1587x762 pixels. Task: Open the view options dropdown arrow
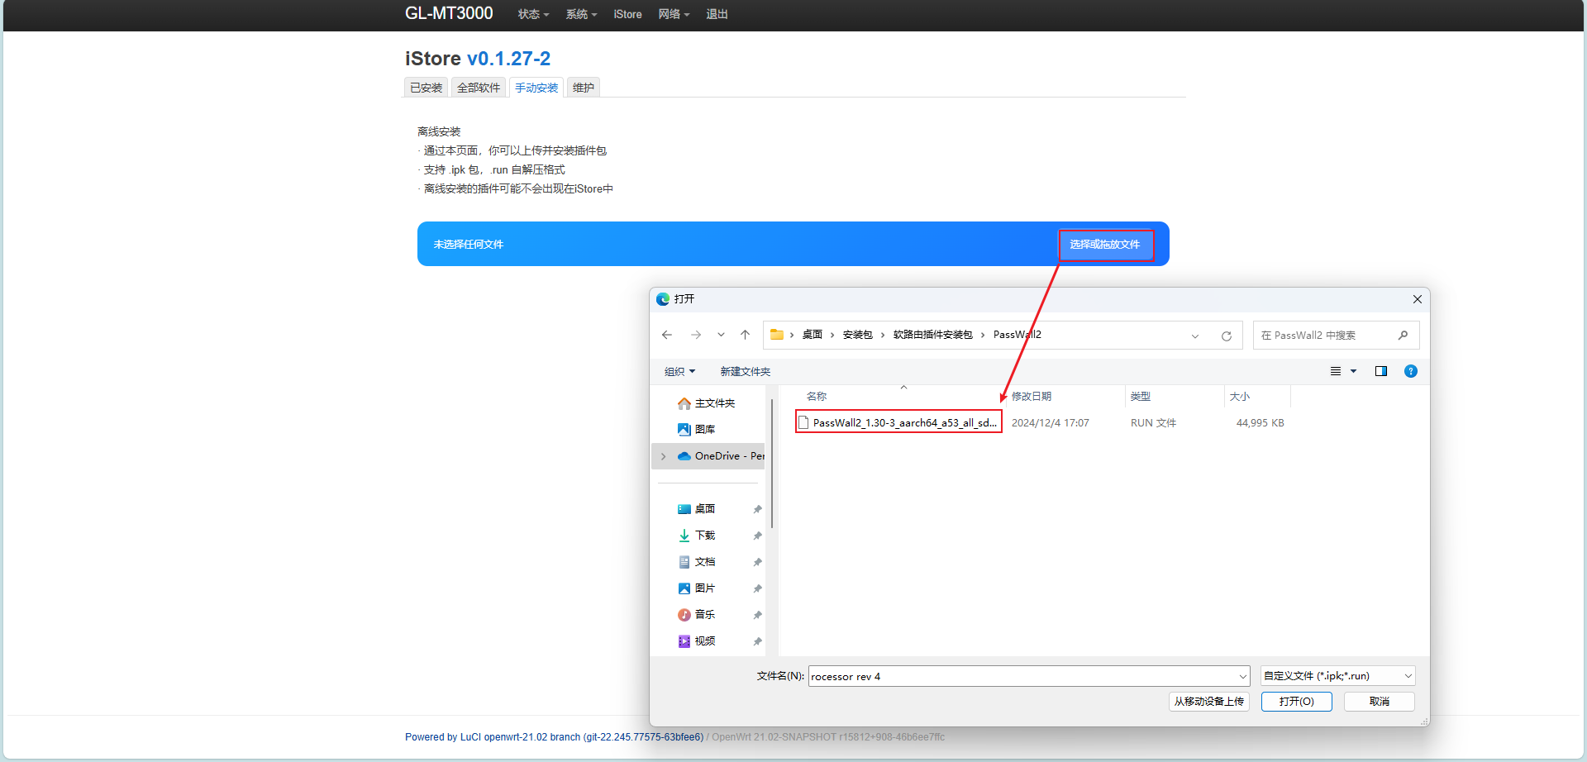tap(1352, 371)
